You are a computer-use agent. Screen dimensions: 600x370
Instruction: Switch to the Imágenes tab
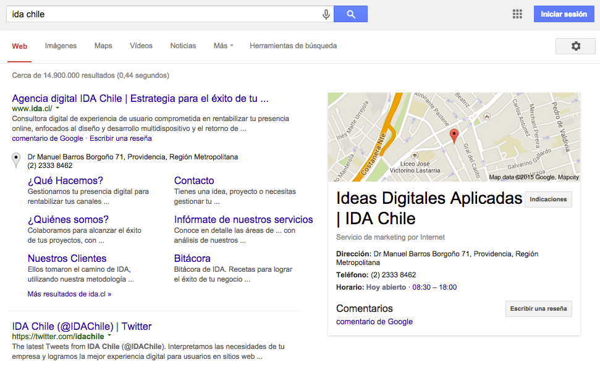tap(61, 46)
